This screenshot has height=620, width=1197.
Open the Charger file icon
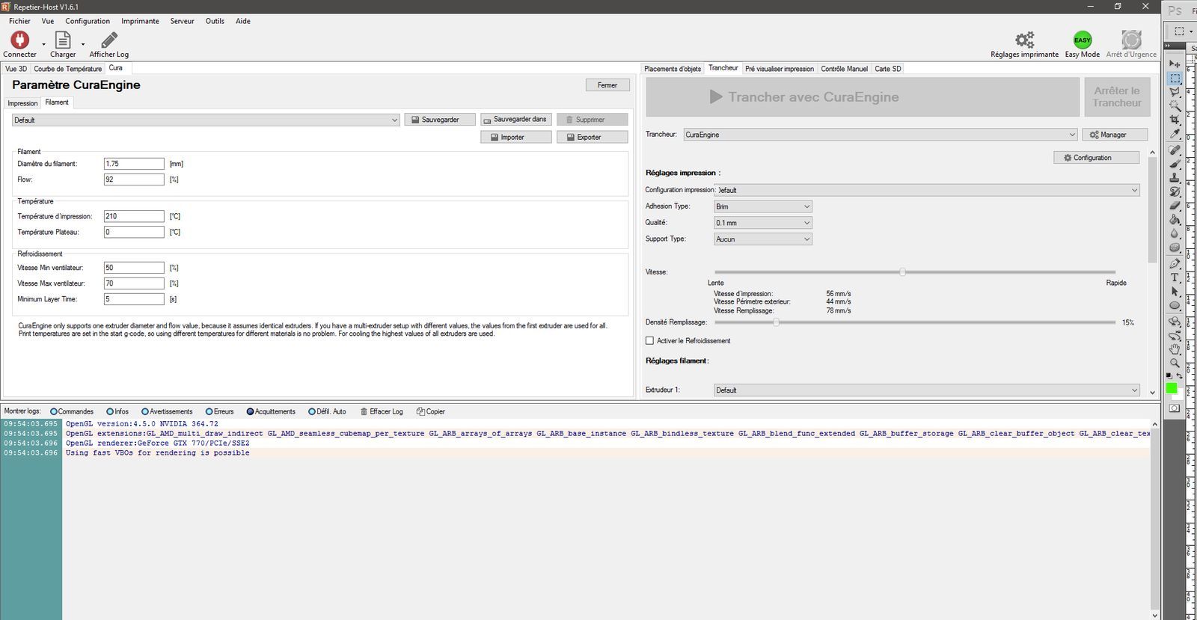(63, 40)
